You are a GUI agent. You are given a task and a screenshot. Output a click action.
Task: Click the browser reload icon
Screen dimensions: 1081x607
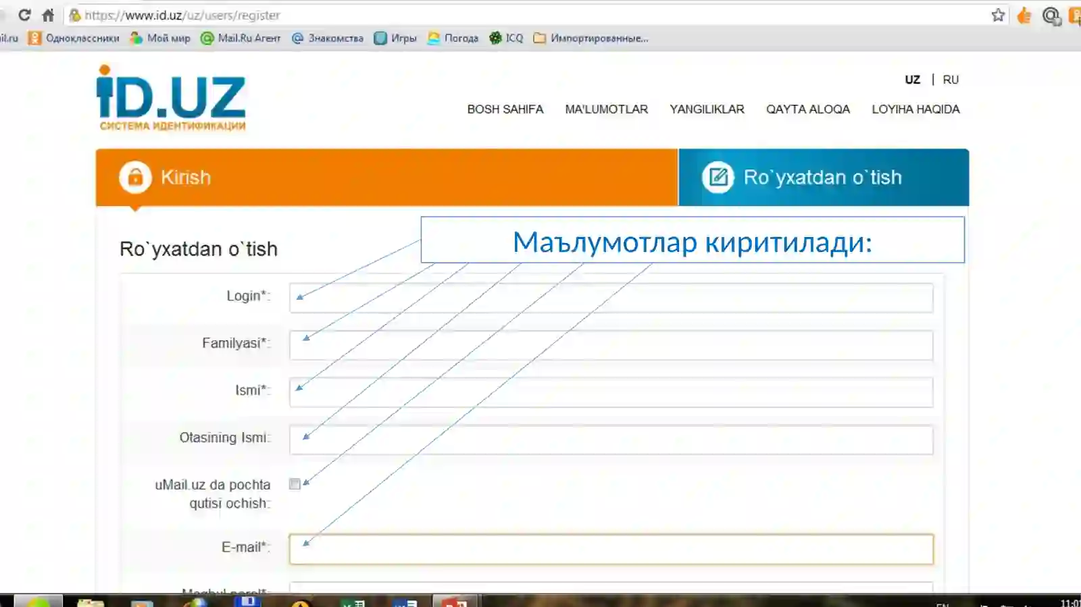[x=24, y=15]
